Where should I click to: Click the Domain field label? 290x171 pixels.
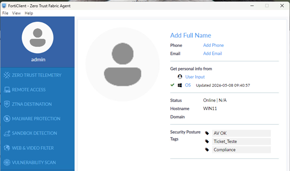point(178,117)
